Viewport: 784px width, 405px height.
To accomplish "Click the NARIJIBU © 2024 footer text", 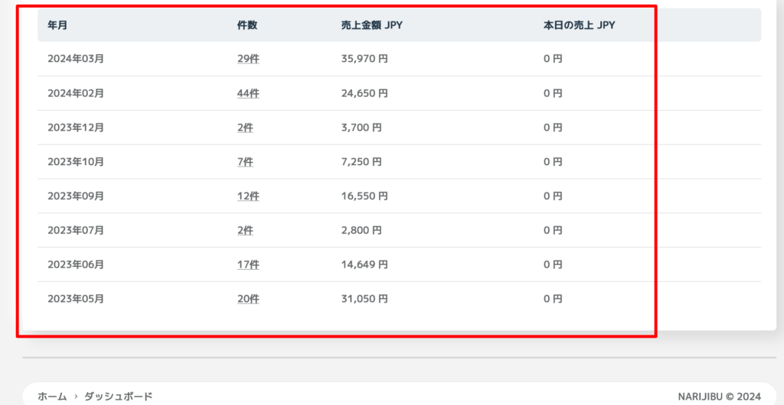I will click(x=719, y=396).
